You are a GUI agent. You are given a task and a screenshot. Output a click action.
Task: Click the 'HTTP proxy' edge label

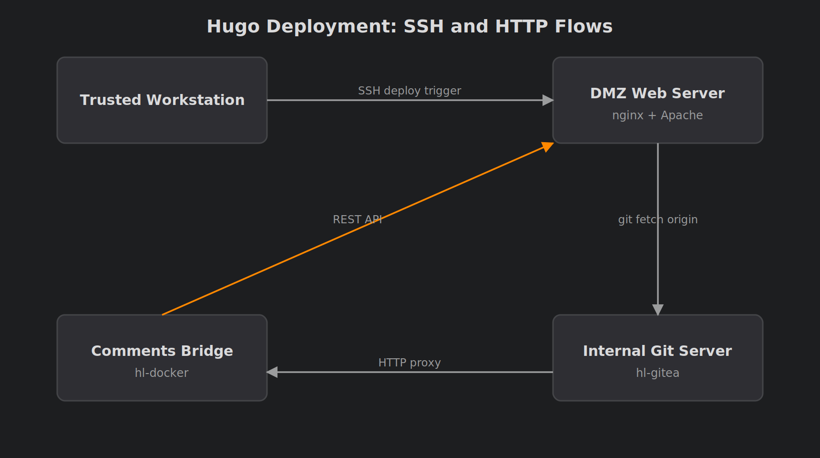tap(410, 363)
